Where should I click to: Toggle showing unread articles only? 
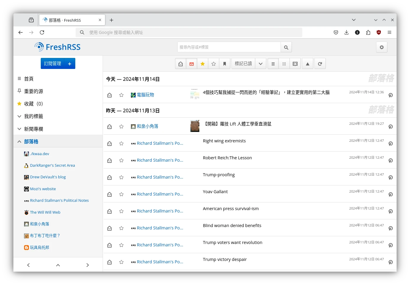[x=192, y=64]
